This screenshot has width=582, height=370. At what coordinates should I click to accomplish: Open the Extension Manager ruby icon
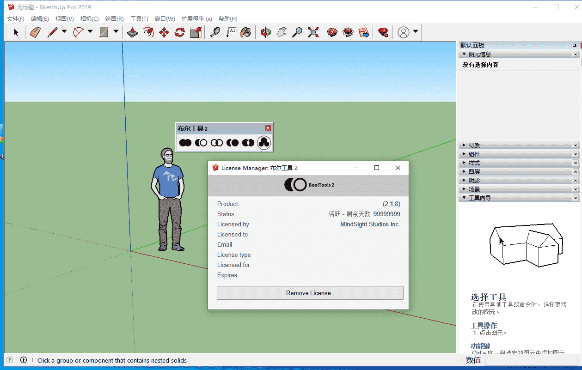coord(383,32)
